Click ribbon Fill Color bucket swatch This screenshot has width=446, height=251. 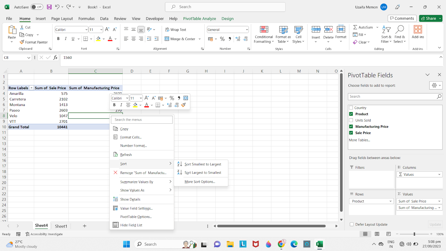point(98,39)
